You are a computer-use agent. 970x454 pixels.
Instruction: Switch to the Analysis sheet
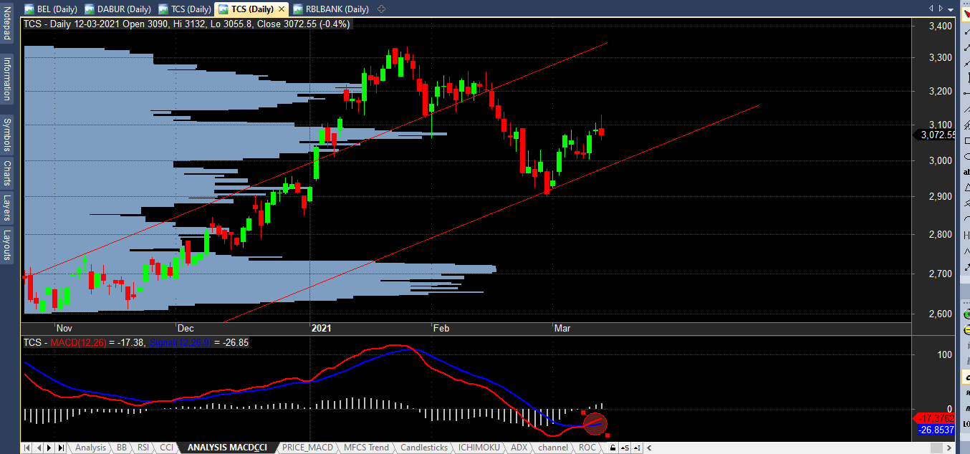[90, 448]
